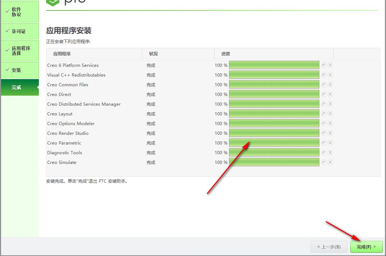Select the 'Creo Layout' application name

point(60,114)
